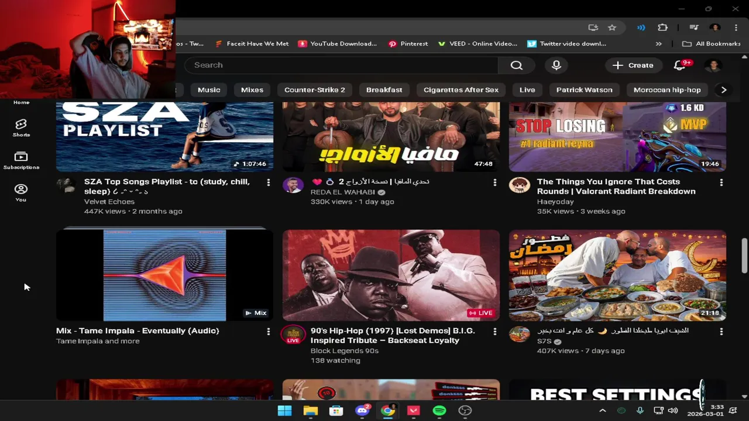Open REDA EL WAHABI channel avatar
Screen dimensions: 749x421
[293, 185]
